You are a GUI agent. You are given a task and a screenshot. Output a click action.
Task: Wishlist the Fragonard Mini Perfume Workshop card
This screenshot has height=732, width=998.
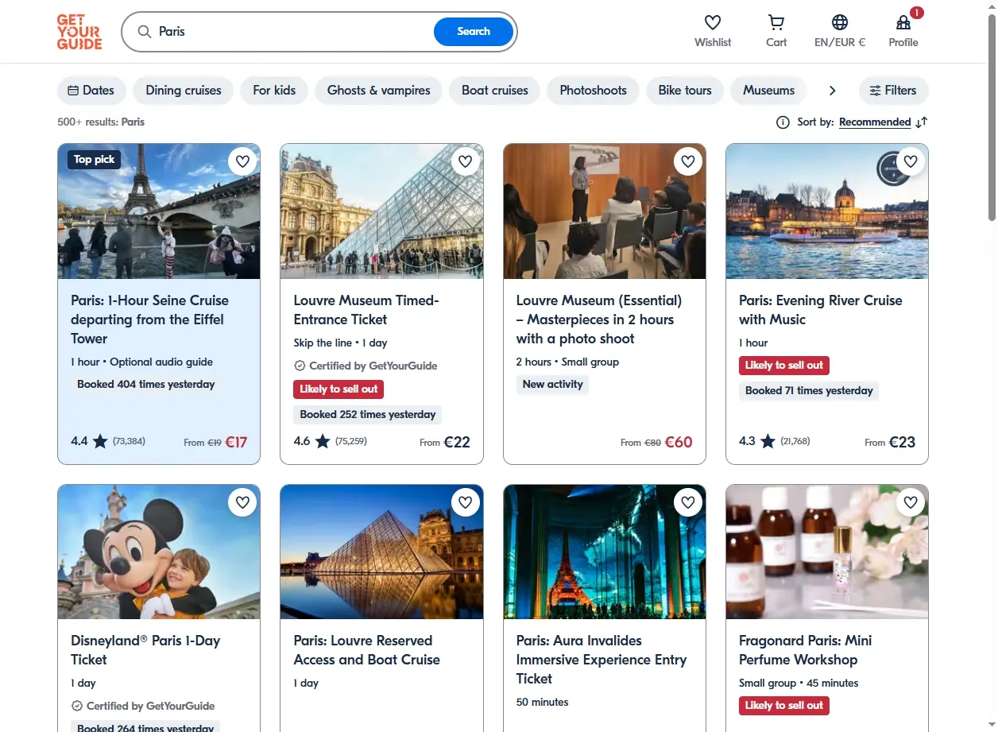(x=911, y=502)
